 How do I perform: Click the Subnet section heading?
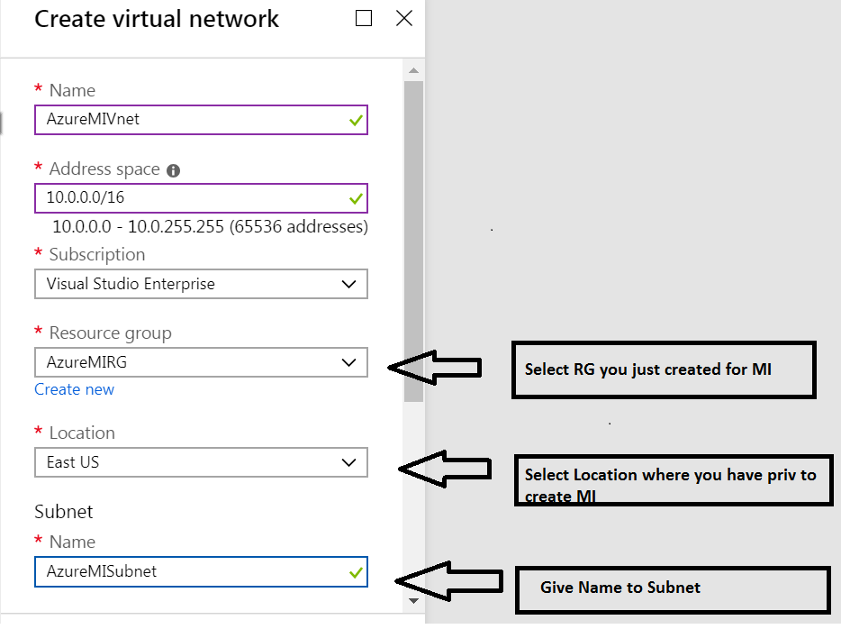64,512
